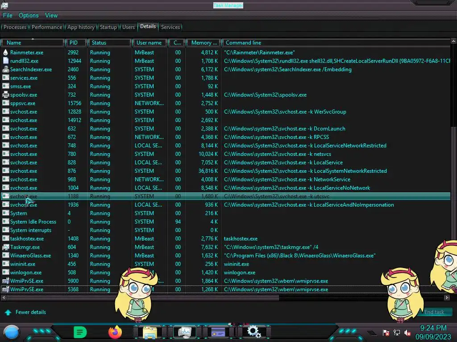
Task: Open the File menu
Action: (x=8, y=15)
